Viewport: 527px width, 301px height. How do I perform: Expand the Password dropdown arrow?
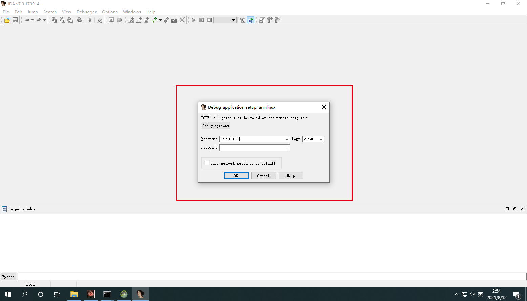287,148
